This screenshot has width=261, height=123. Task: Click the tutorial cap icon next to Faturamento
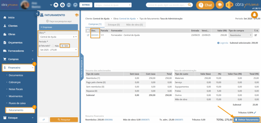click(x=76, y=15)
